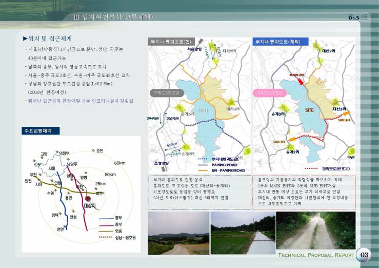Open the left dirt road photo
Screen dimensions: 379x268
[178, 234]
